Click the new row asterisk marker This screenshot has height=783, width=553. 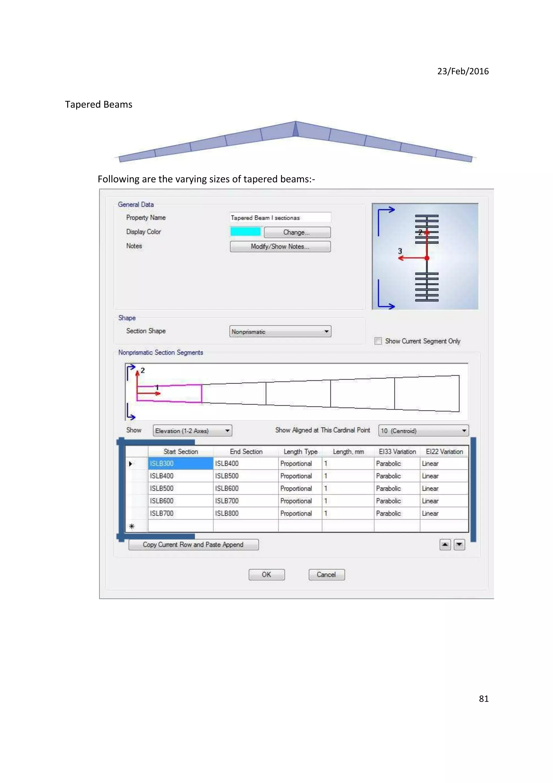tap(132, 526)
